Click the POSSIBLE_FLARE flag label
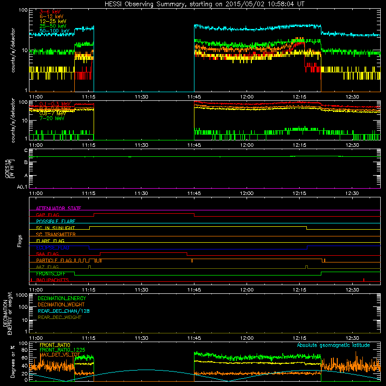 (x=55, y=221)
